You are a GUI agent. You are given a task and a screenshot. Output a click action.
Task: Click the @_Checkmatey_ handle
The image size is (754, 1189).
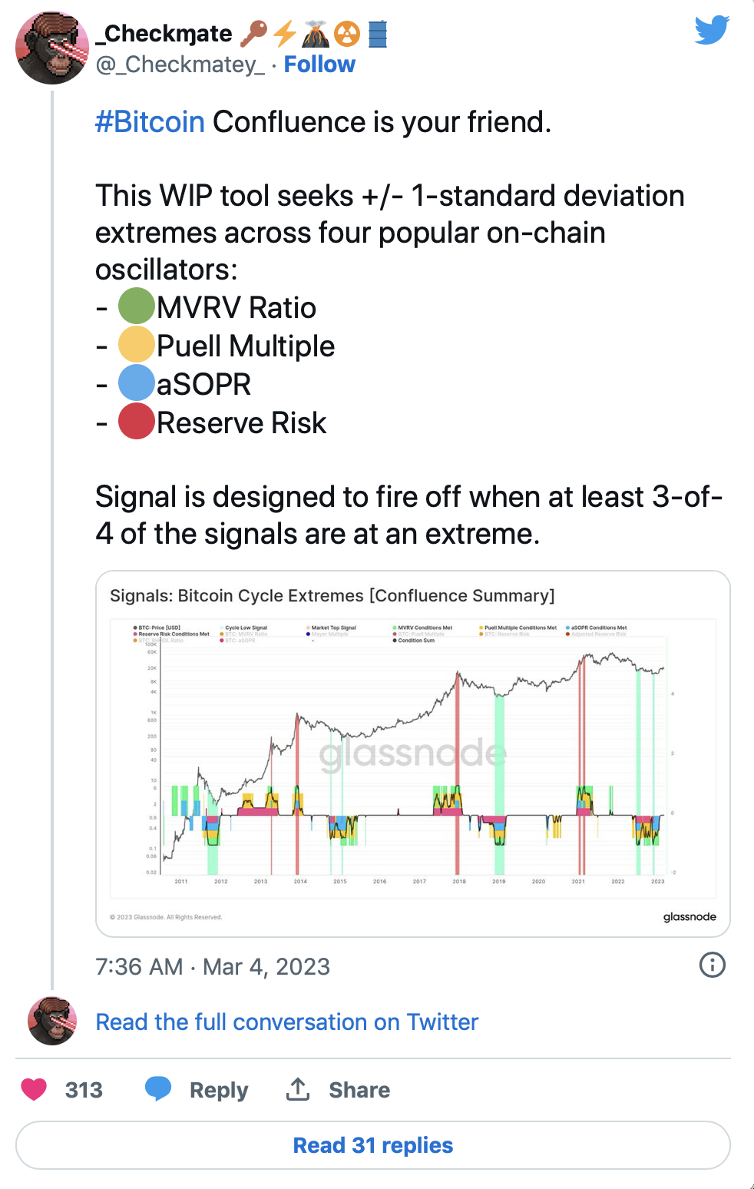point(180,65)
